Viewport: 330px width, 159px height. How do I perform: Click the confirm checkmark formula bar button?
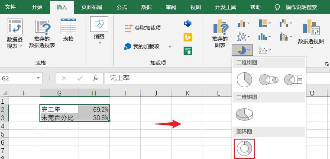80,78
